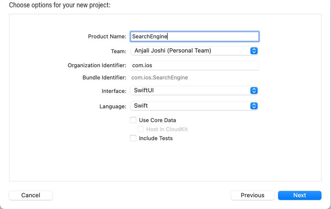Focus the Product Name text field
The width and height of the screenshot is (331, 209).
tap(195, 37)
